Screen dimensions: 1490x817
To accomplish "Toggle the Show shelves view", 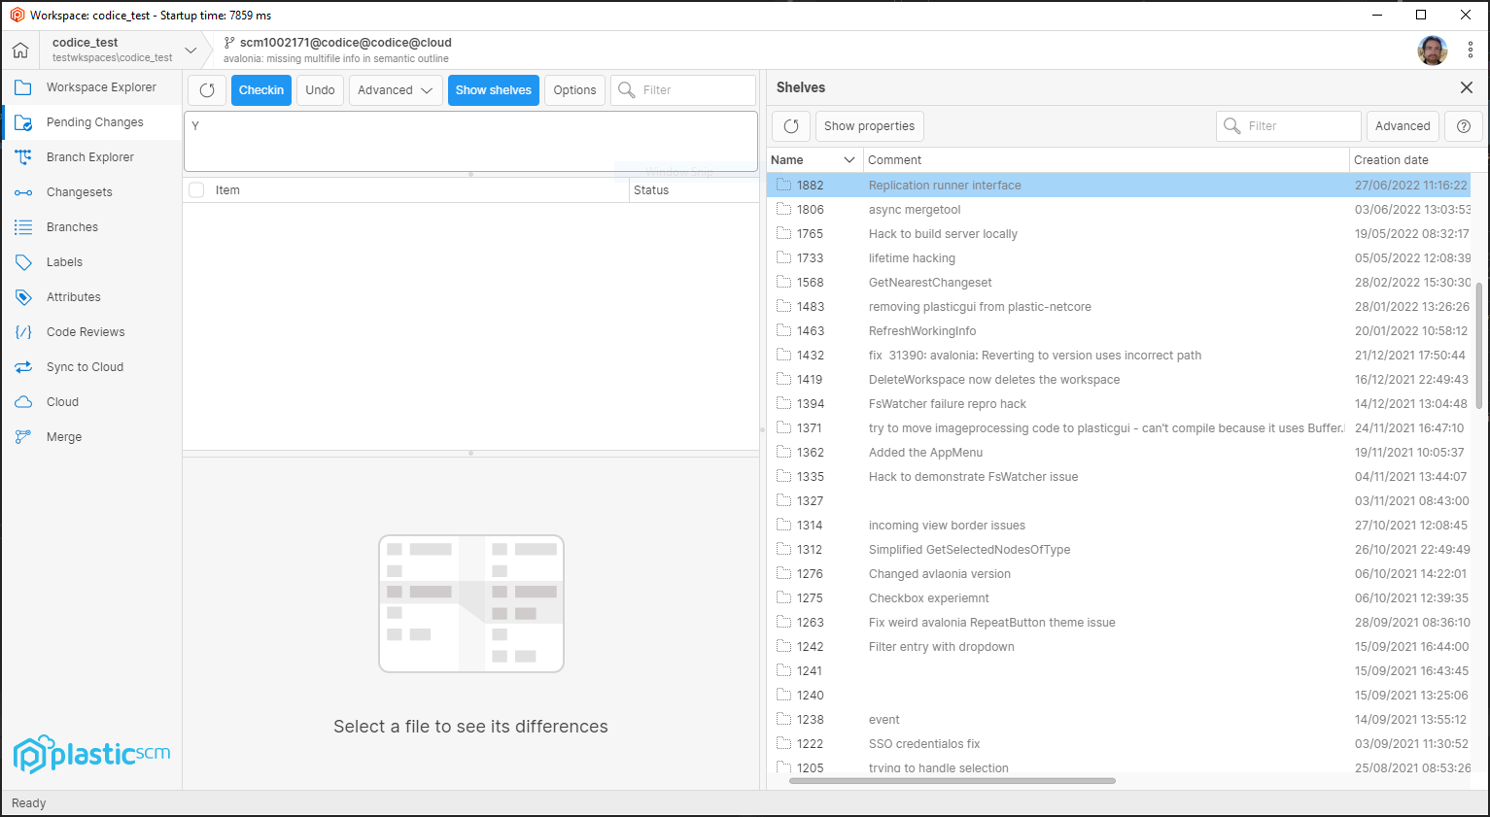I will [x=493, y=89].
